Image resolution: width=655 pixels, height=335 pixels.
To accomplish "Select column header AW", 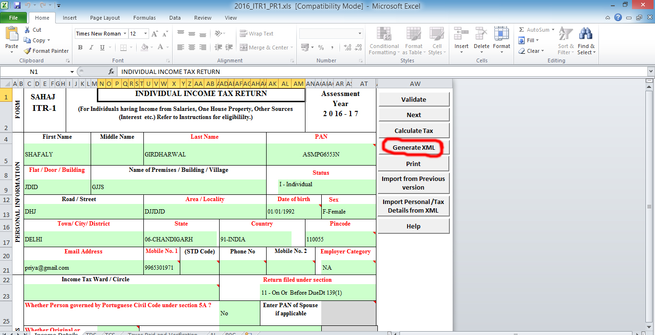I will (415, 84).
